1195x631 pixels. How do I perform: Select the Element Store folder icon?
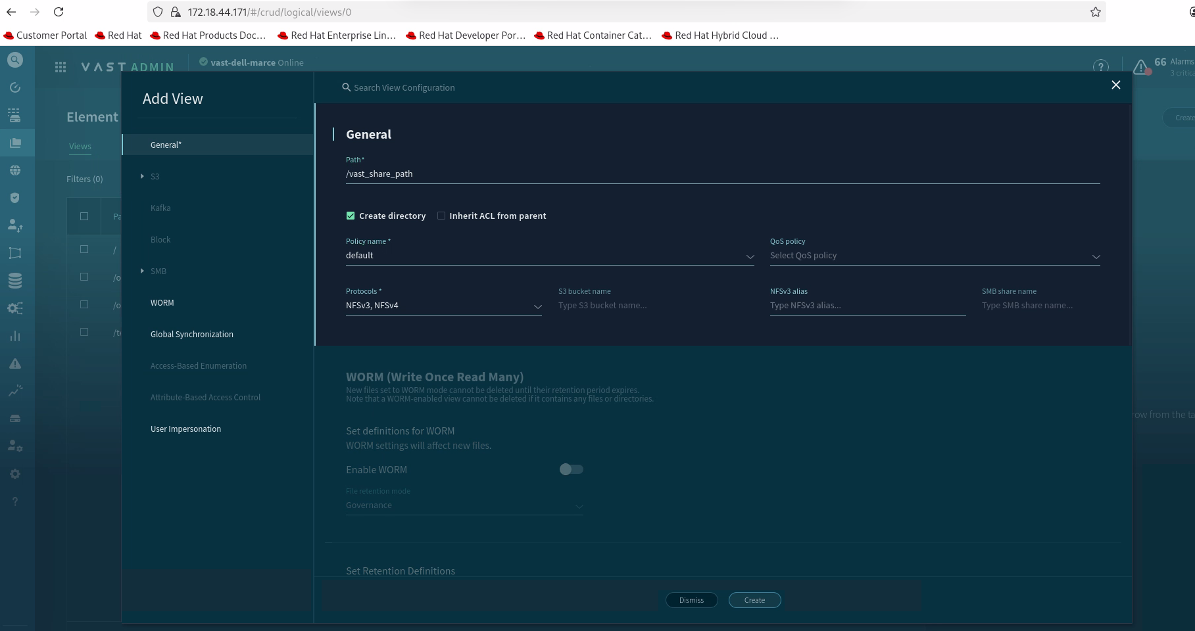pos(15,143)
